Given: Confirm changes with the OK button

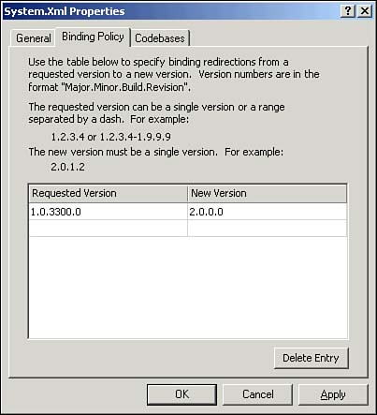Looking at the screenshot, I should (x=181, y=394).
